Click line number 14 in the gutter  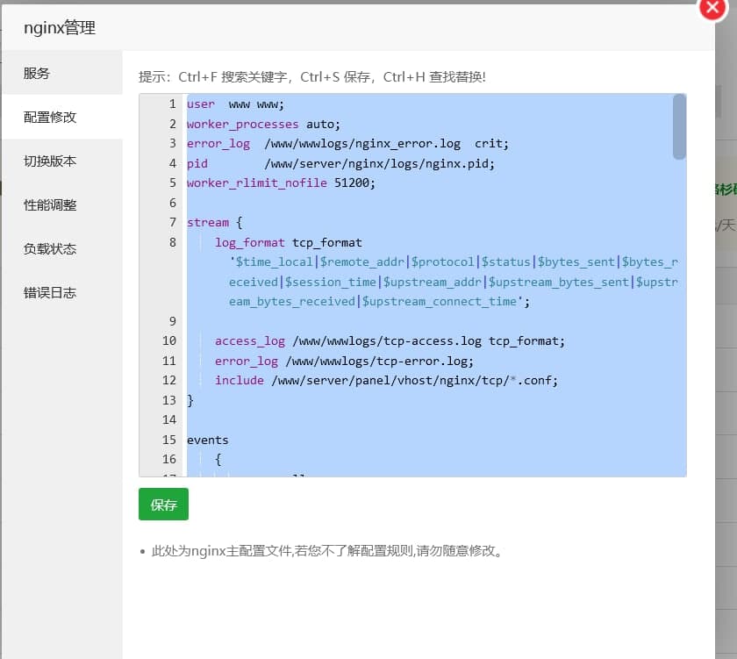pos(169,419)
